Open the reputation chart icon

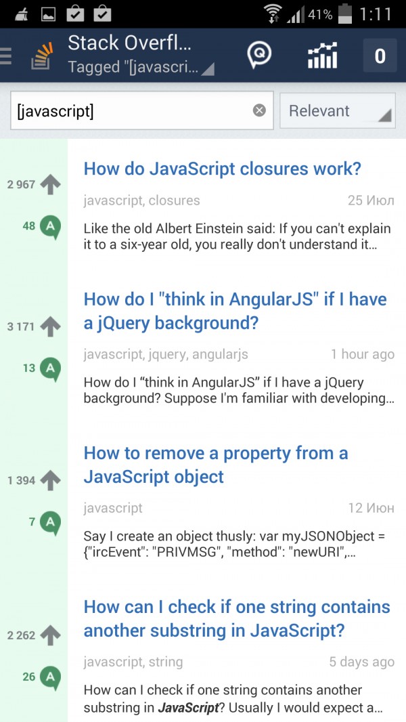(x=323, y=56)
